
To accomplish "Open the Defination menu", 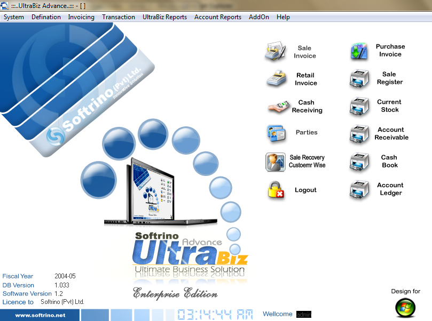I will (46, 17).
